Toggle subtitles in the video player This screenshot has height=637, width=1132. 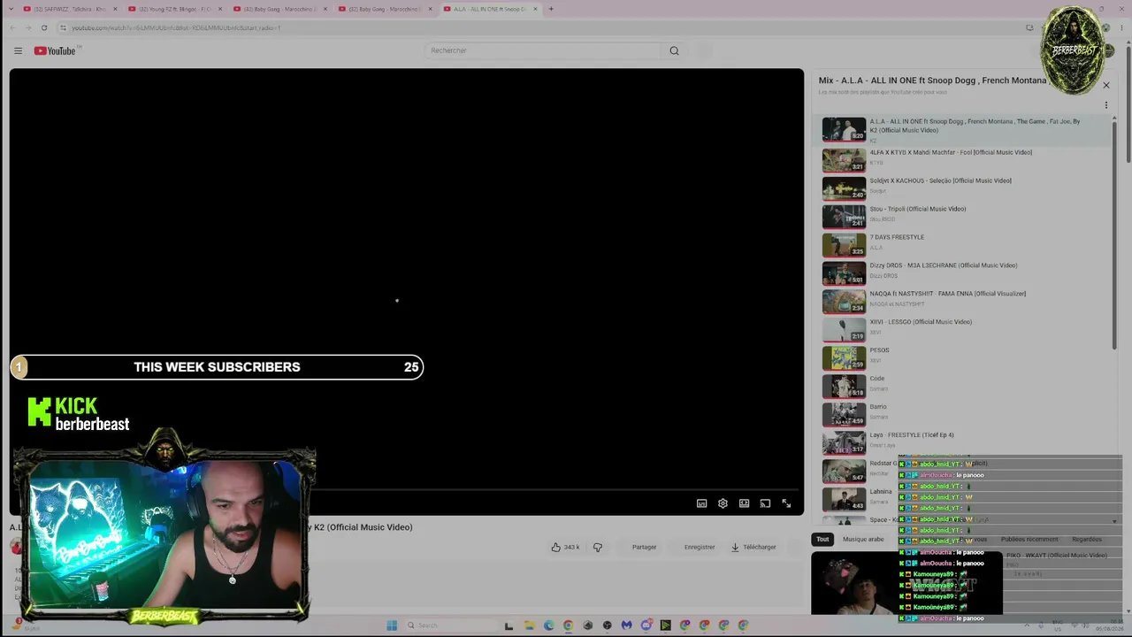click(x=701, y=503)
